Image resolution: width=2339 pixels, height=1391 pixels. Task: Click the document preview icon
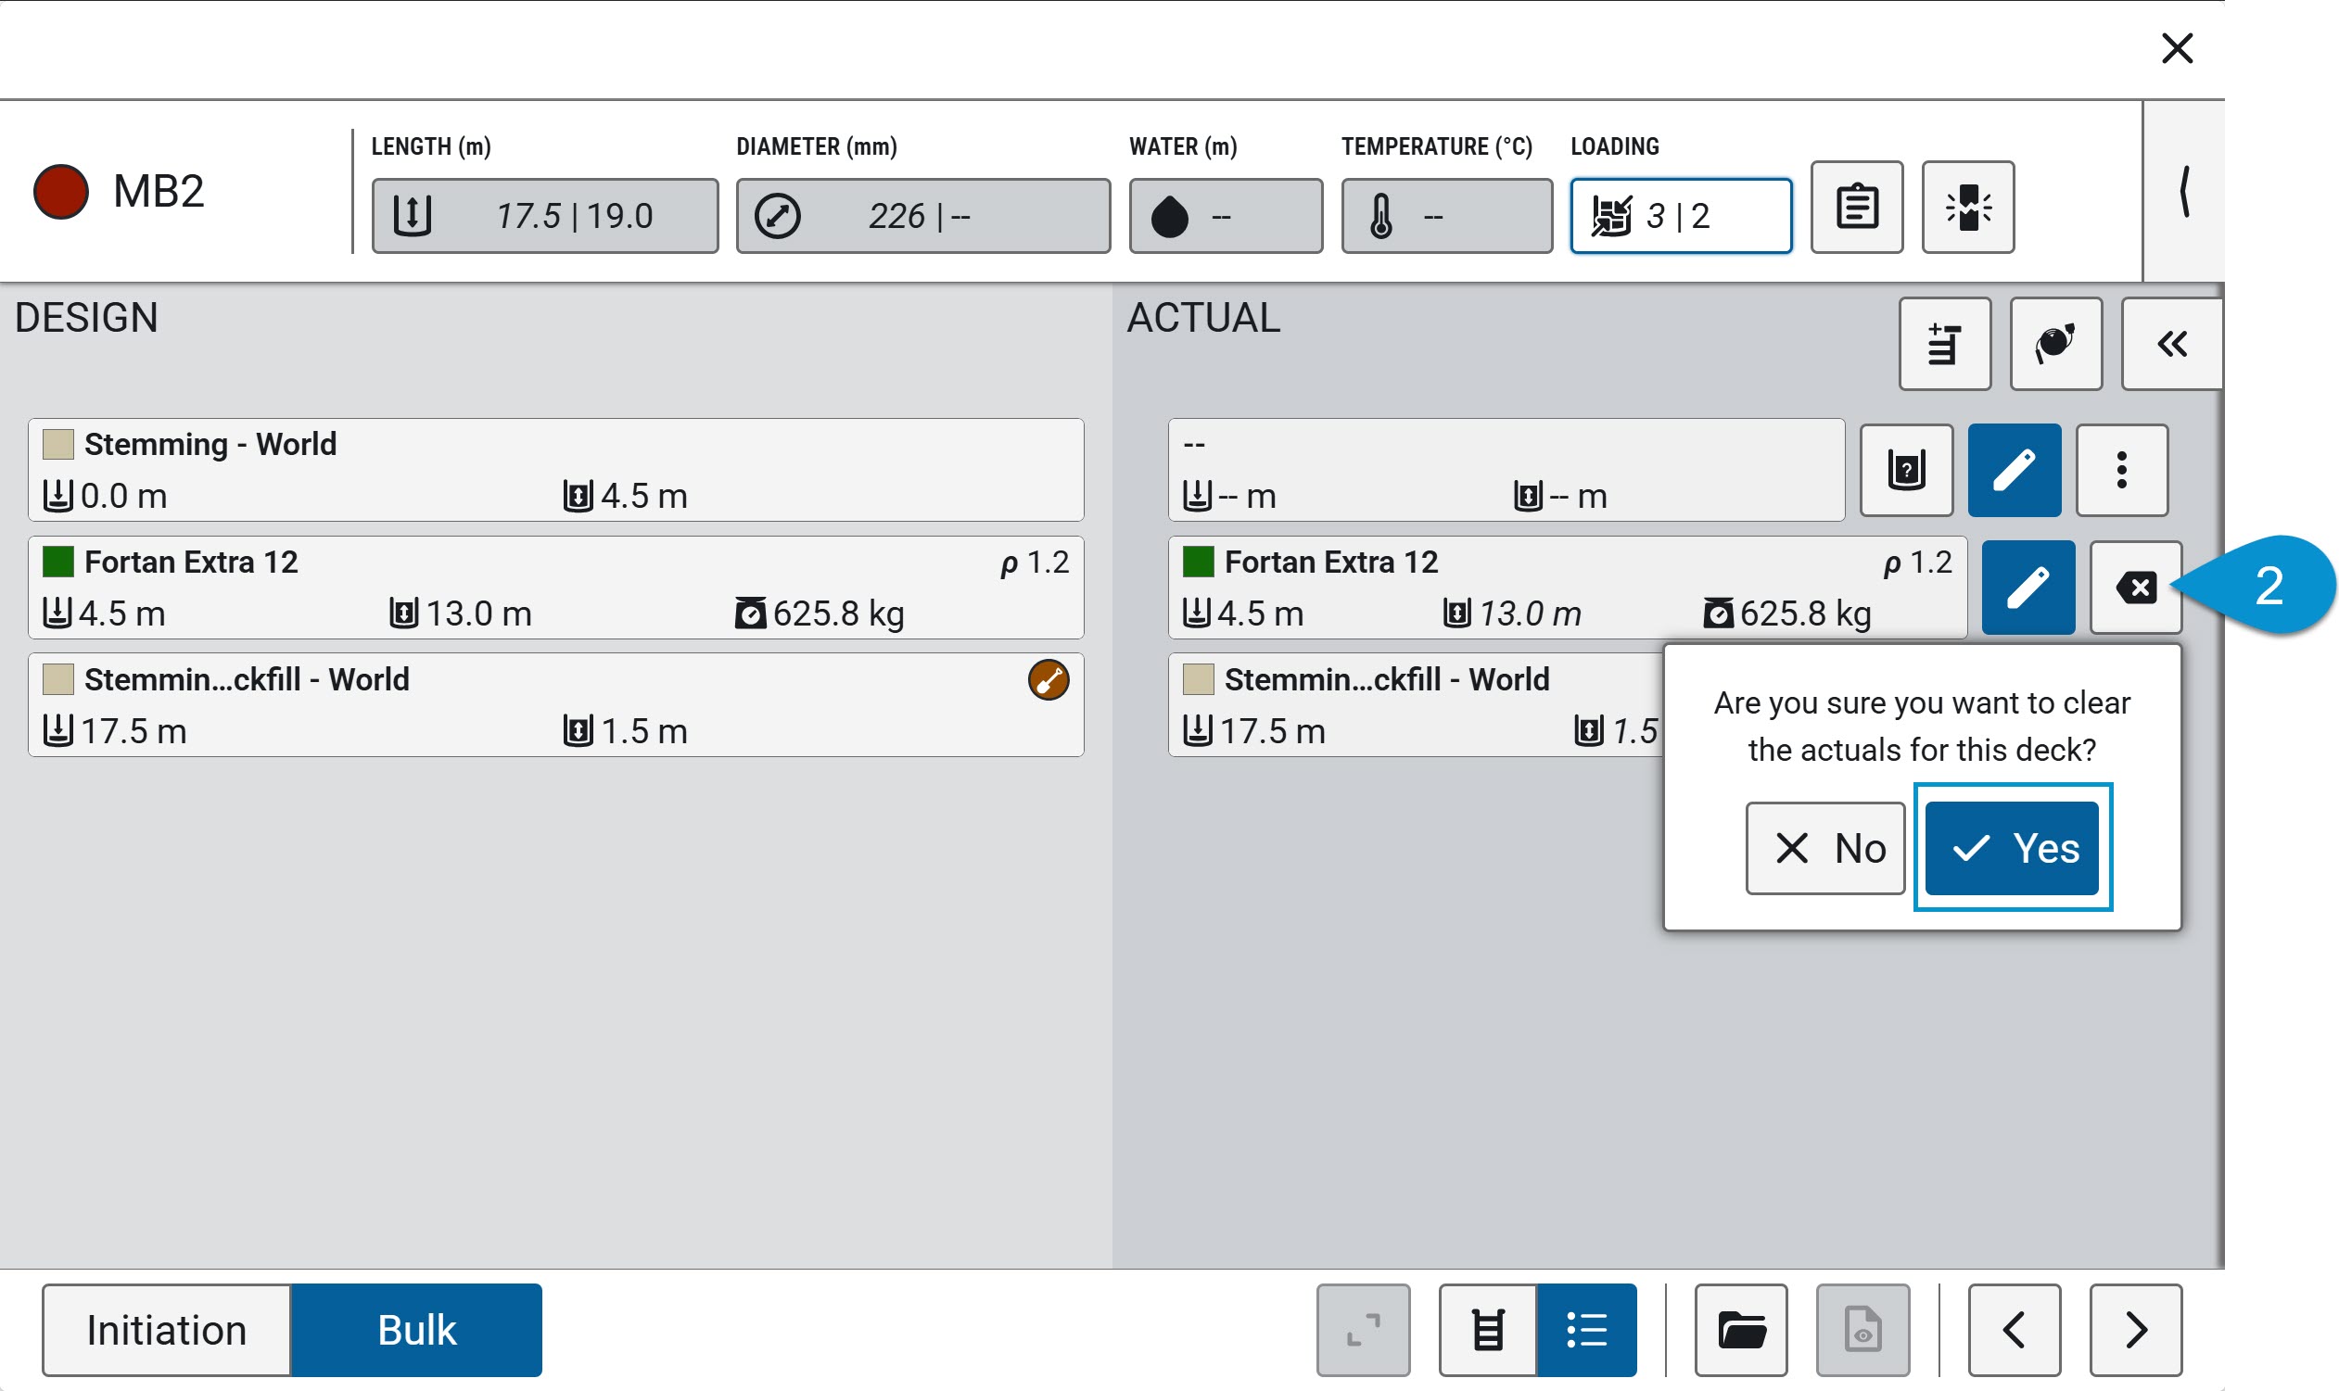pyautogui.click(x=1862, y=1329)
